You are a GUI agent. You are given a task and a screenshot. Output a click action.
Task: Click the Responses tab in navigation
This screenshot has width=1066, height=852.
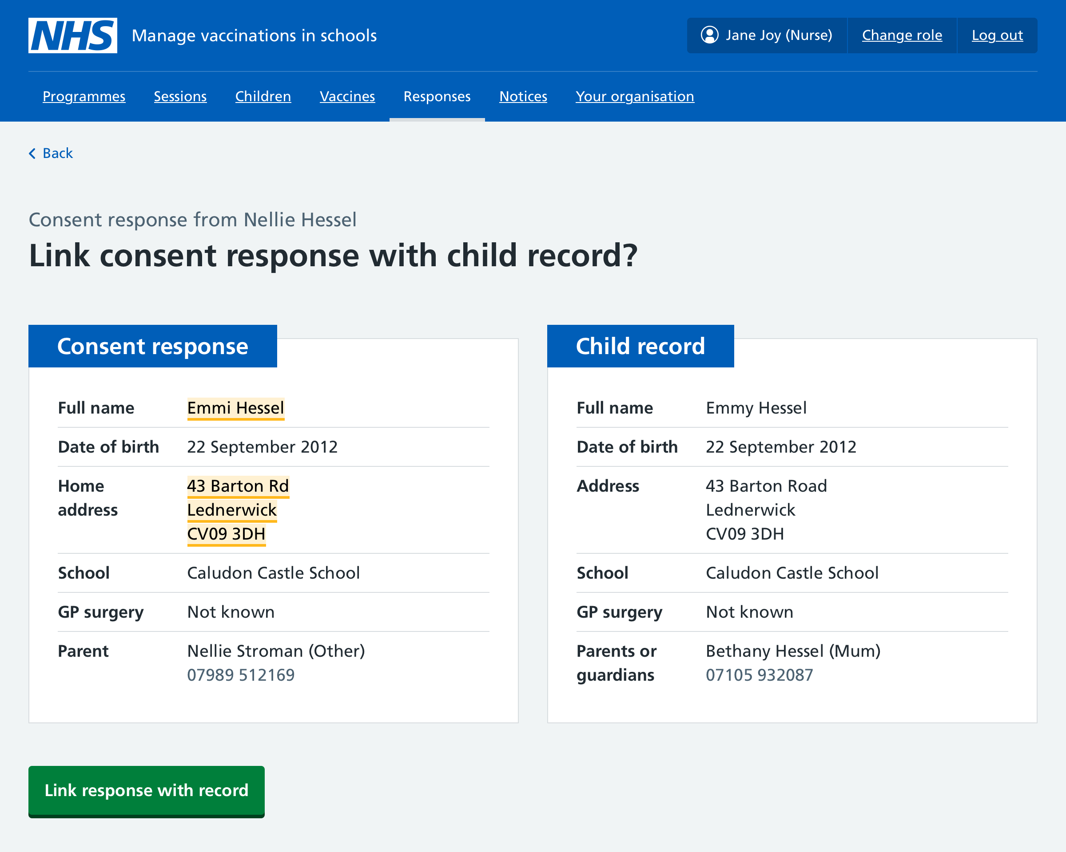(437, 96)
